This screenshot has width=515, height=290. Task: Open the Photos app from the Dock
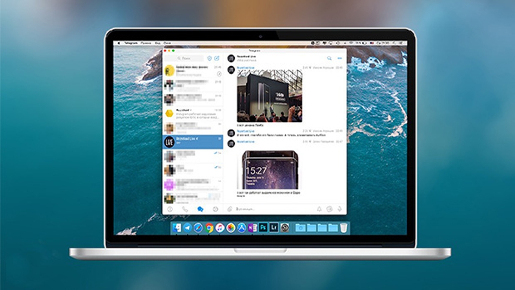(x=231, y=228)
